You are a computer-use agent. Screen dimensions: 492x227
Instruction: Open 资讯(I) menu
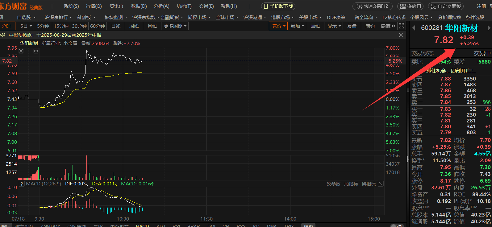click(116, 6)
